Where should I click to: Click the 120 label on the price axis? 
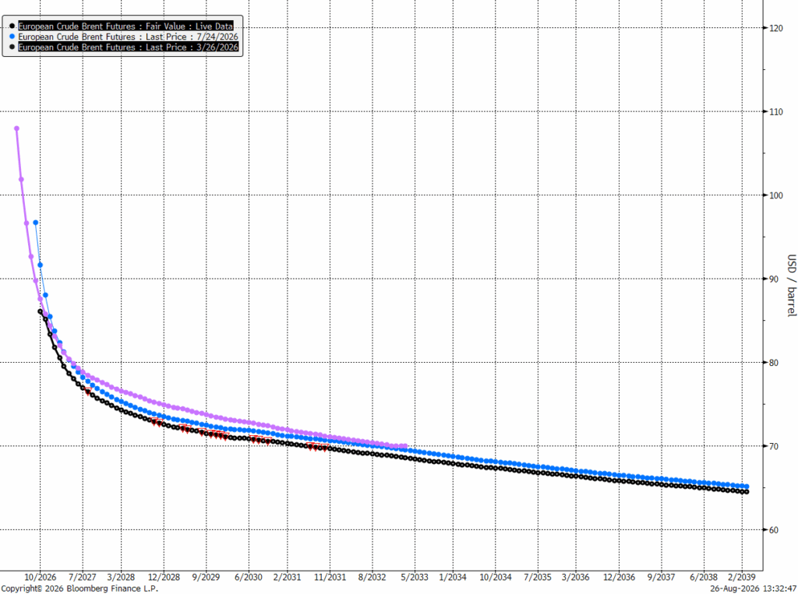[x=775, y=28]
